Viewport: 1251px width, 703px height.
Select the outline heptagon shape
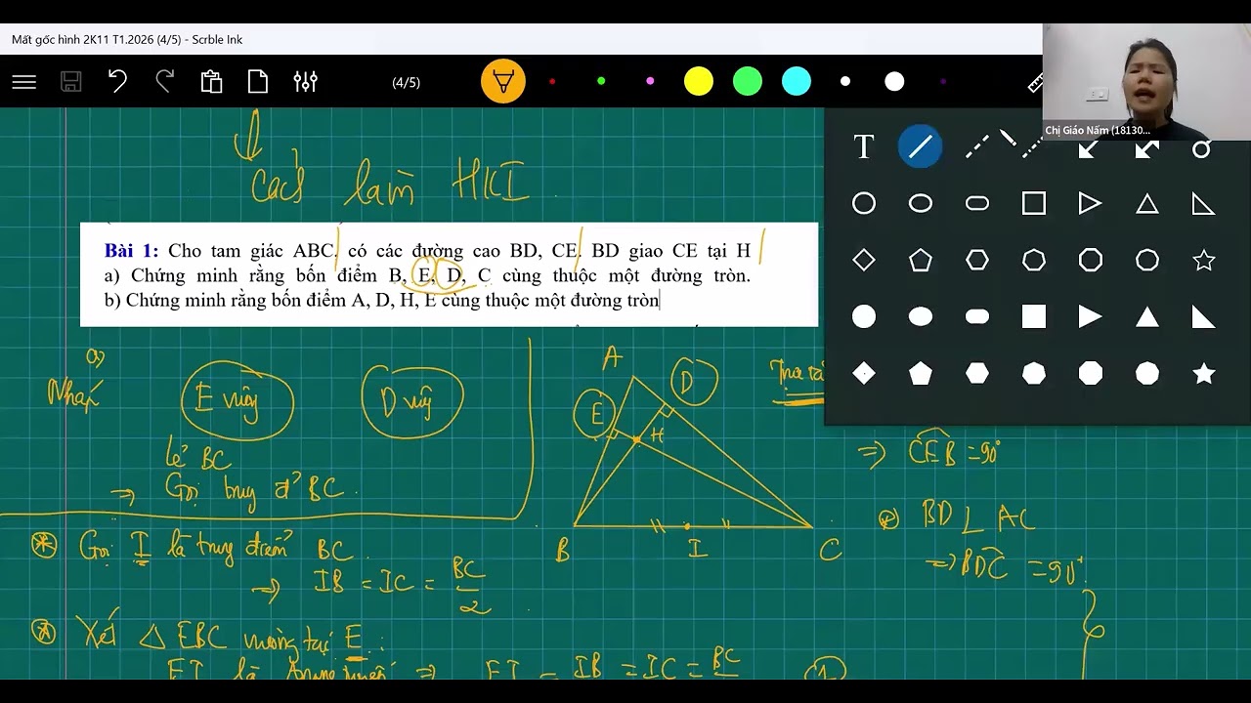[1034, 260]
